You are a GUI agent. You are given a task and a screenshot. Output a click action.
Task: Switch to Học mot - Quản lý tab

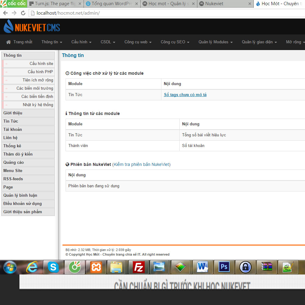[x=168, y=4]
